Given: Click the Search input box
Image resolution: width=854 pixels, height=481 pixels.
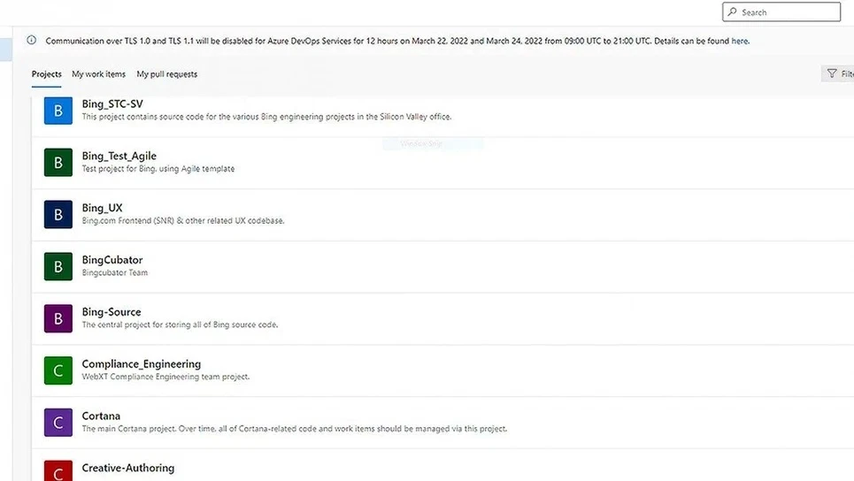Looking at the screenshot, I should [x=781, y=12].
